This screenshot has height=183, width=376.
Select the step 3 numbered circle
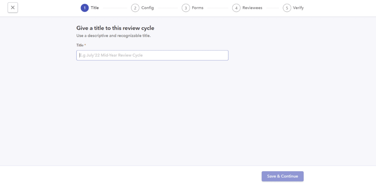pos(186,8)
